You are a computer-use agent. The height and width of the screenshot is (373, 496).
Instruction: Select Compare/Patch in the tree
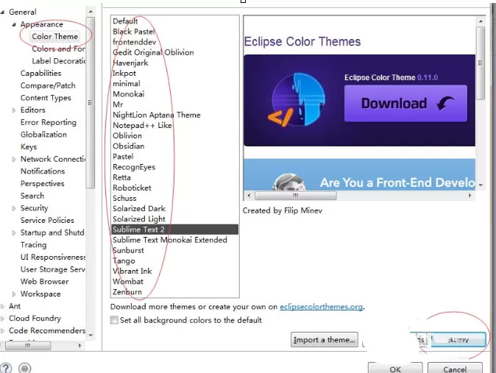coord(48,85)
